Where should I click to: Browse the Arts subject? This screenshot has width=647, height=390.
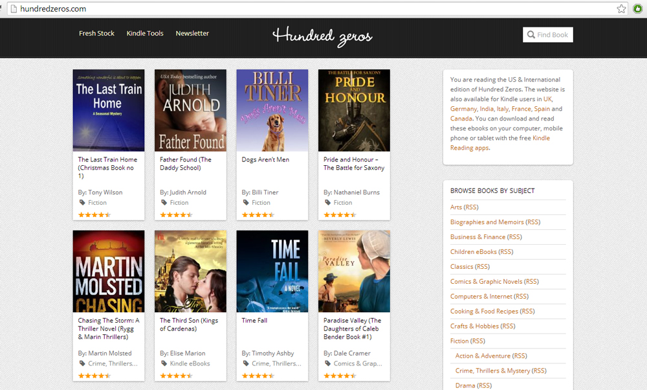[456, 207]
